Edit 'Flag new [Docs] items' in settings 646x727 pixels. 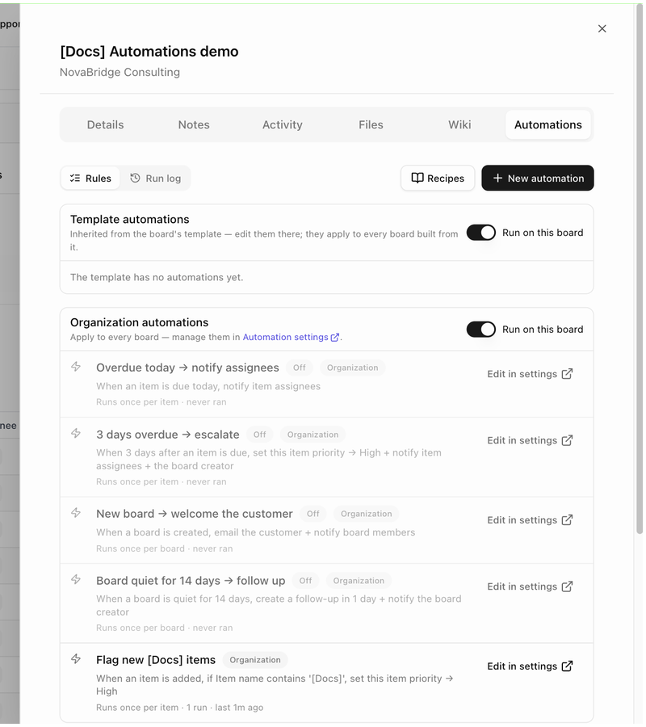point(532,668)
